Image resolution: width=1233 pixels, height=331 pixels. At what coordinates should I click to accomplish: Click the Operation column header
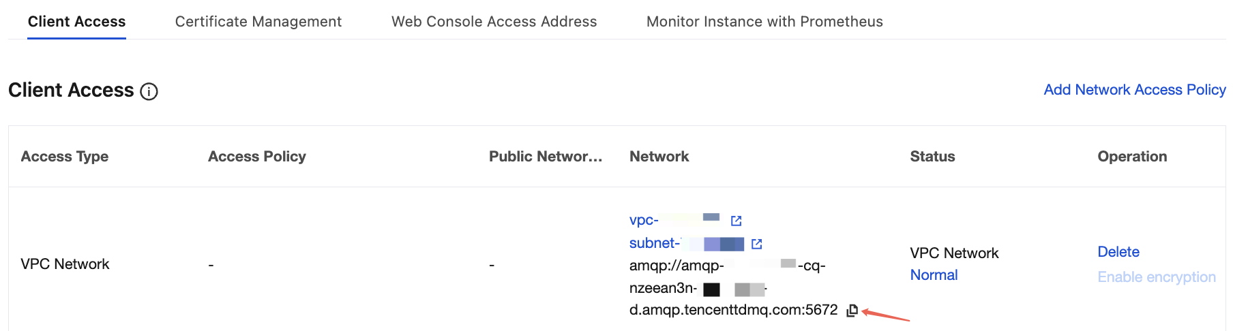pos(1131,157)
